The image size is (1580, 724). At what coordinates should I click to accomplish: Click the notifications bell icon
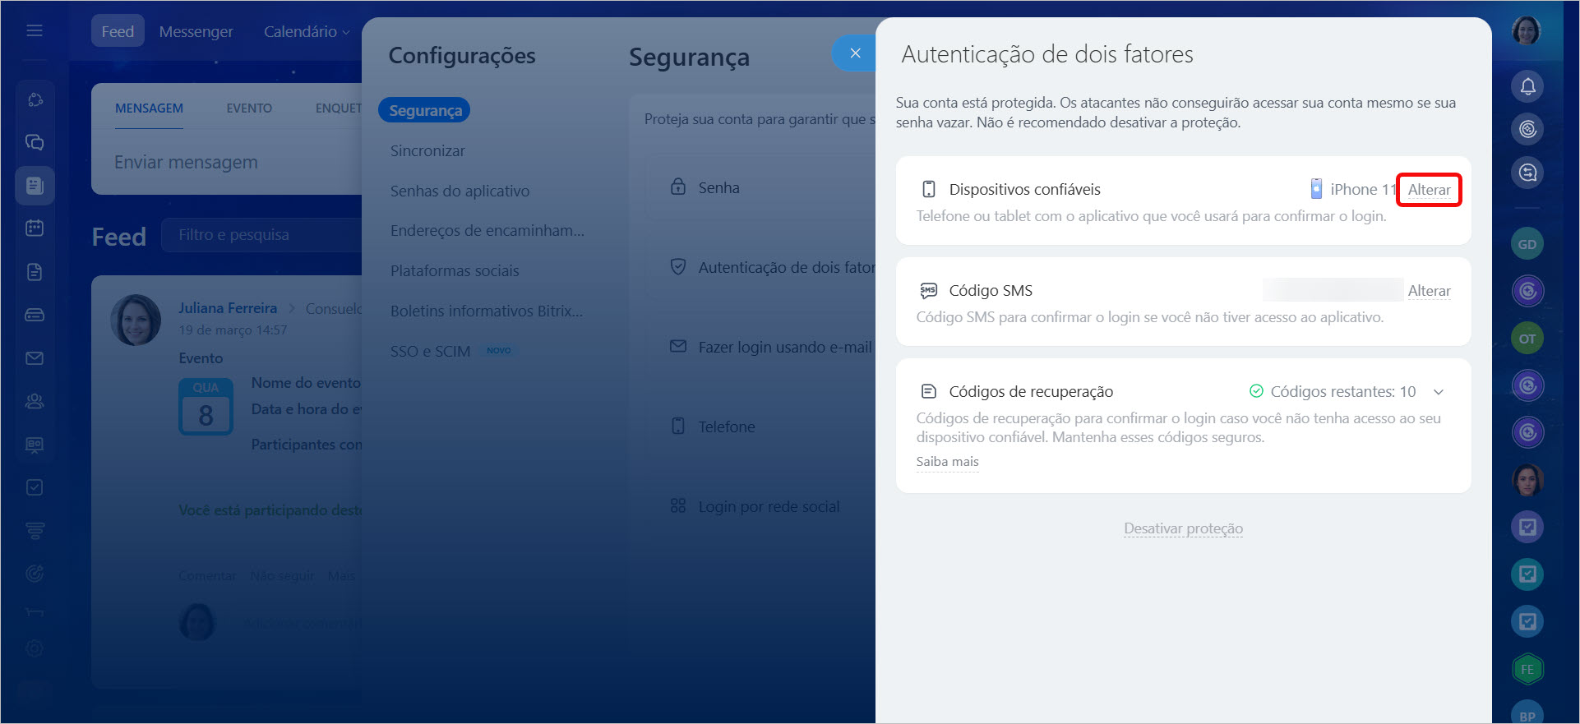point(1527,86)
